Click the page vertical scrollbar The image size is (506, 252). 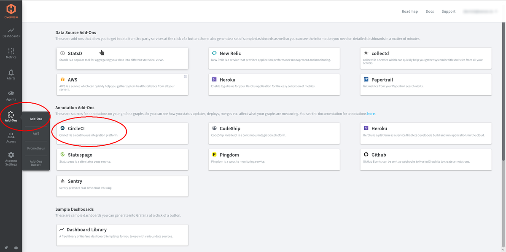[x=503, y=91]
